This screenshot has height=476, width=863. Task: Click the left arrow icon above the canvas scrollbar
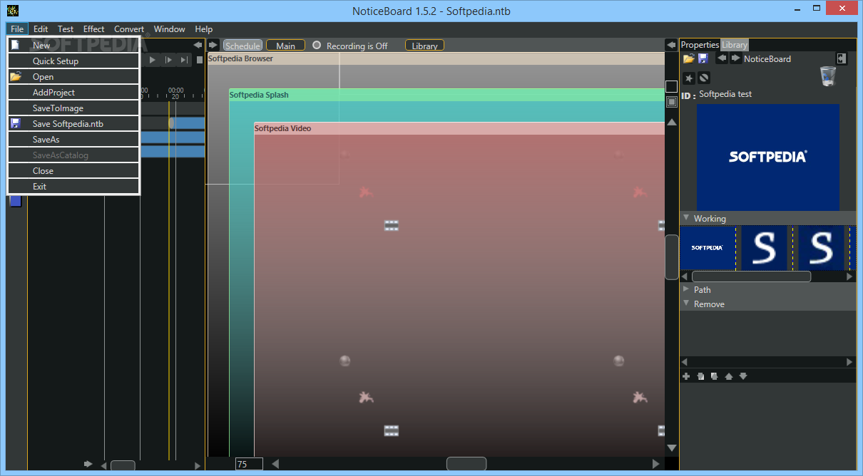click(671, 45)
